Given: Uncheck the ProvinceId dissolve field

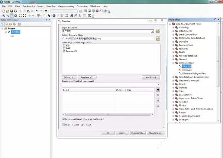Looking at the screenshot, I should pos(64,51).
